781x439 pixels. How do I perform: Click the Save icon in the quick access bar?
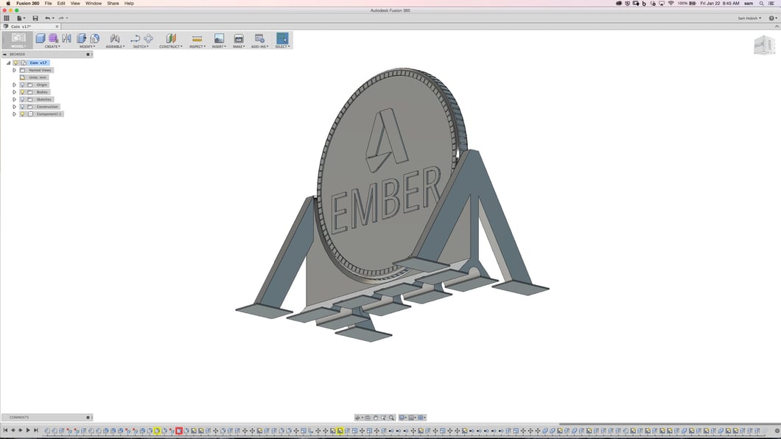35,18
